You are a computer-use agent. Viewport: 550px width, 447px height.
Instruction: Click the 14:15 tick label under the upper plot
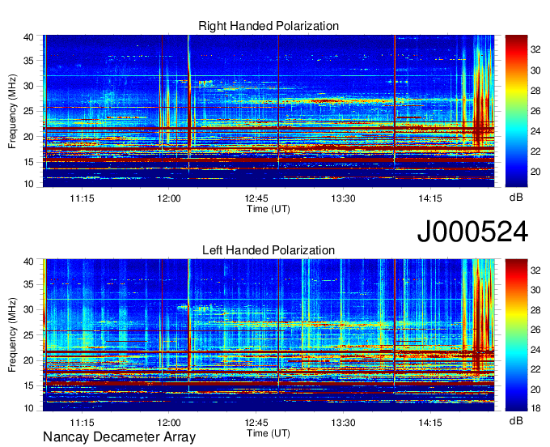[x=430, y=198]
